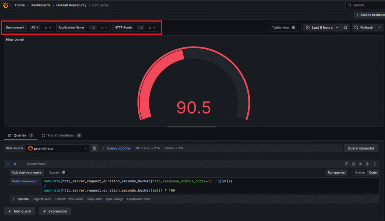Remove the selected Application Name value chip

tap(94, 27)
